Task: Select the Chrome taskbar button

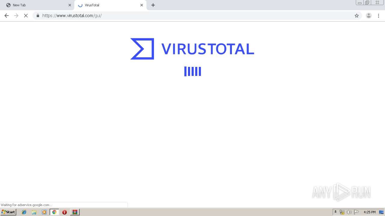Action: coord(54,212)
